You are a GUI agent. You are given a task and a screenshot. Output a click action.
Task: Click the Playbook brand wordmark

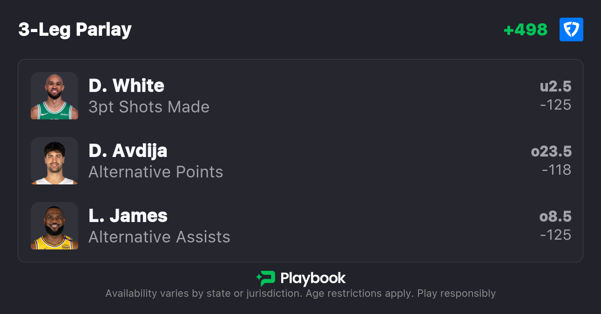coord(313,278)
